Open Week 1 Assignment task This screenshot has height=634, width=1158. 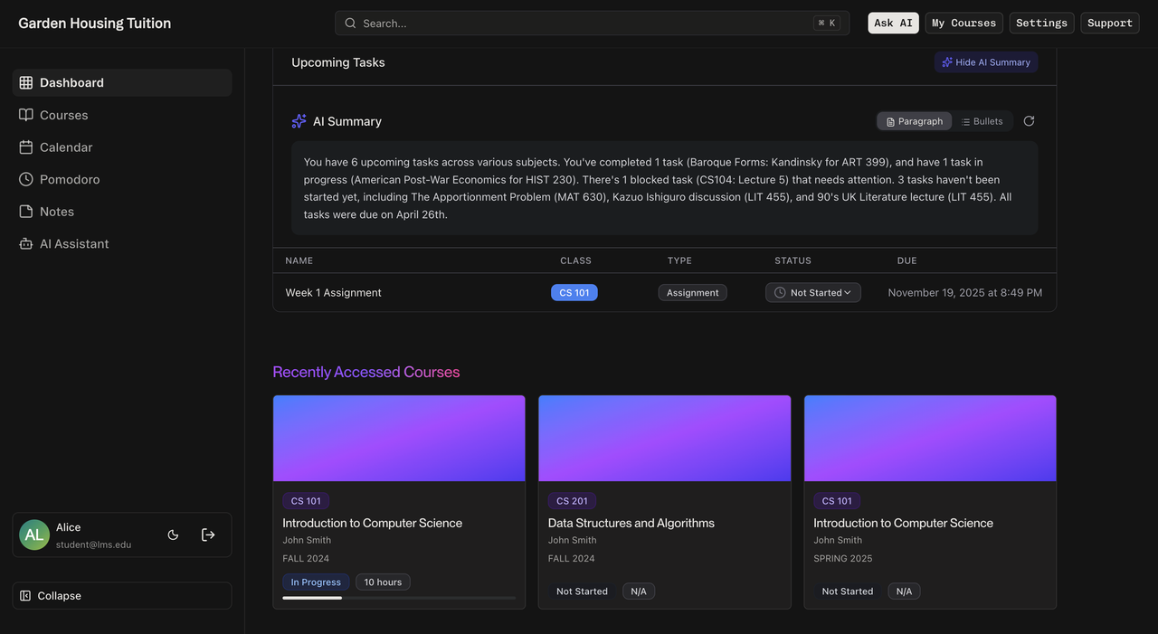pos(333,293)
